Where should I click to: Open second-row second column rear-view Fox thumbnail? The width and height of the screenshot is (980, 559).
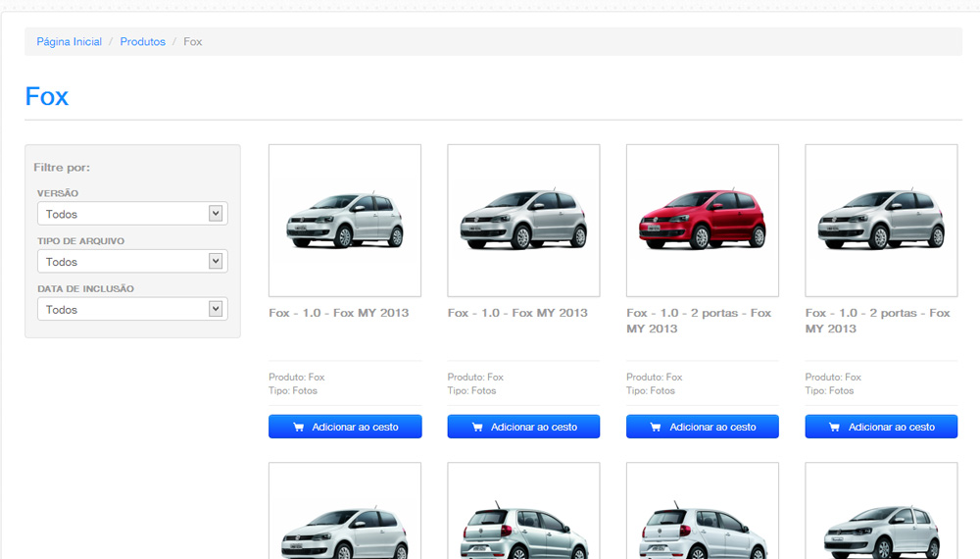(523, 511)
